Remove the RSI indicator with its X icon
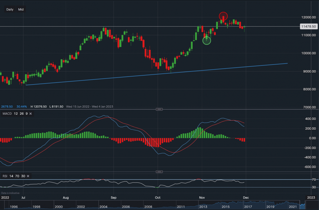This screenshot has height=210, width=319. (28, 176)
